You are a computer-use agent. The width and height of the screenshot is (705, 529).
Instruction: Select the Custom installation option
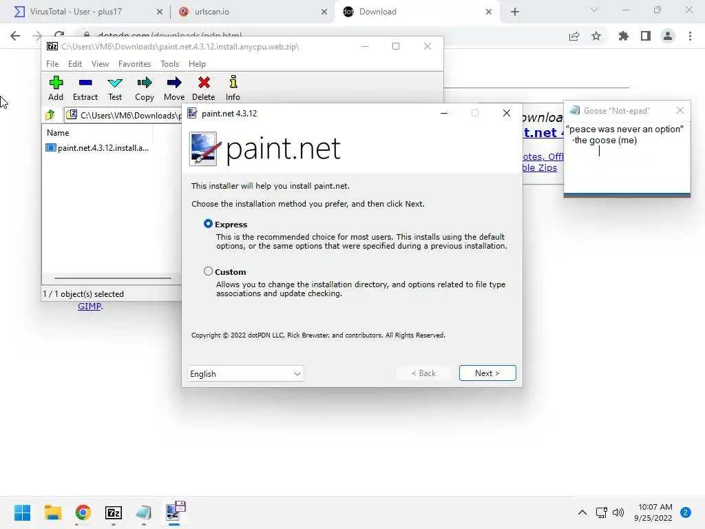click(x=208, y=271)
